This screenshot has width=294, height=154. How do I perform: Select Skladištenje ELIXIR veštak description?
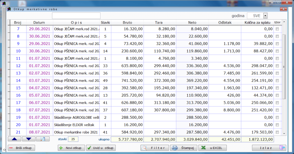tap(76, 125)
